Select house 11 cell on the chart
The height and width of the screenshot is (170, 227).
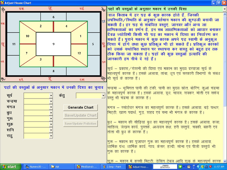coord(13,44)
